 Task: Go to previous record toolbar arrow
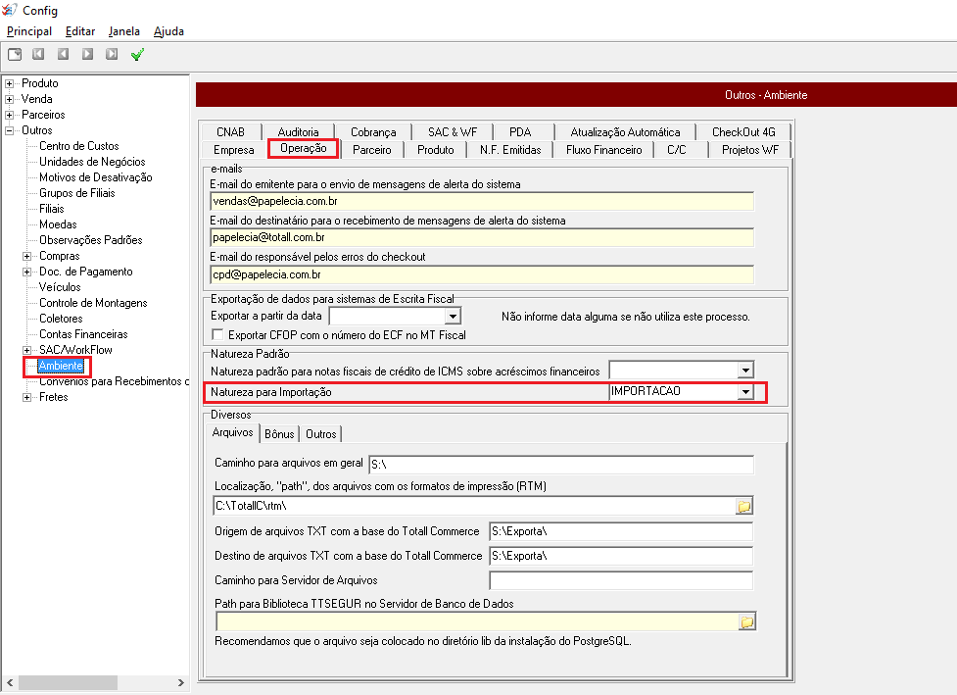(x=63, y=54)
